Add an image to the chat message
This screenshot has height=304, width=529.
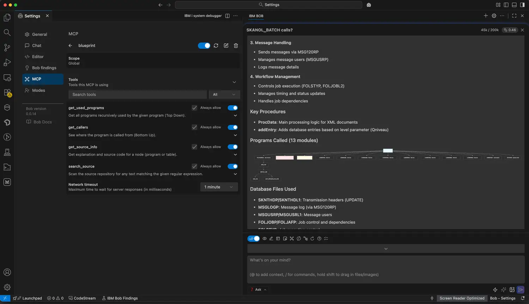click(512, 290)
